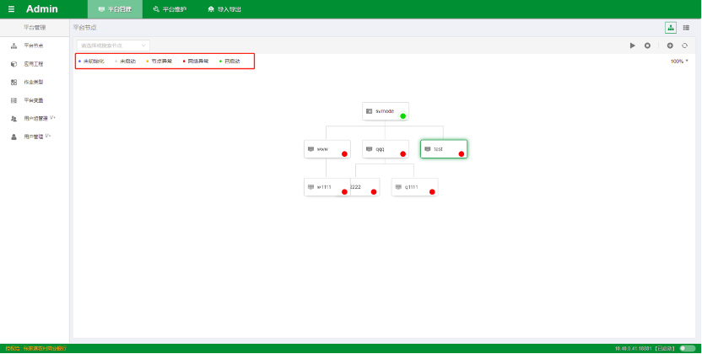Open the 100% zoom level dropdown

coord(679,62)
